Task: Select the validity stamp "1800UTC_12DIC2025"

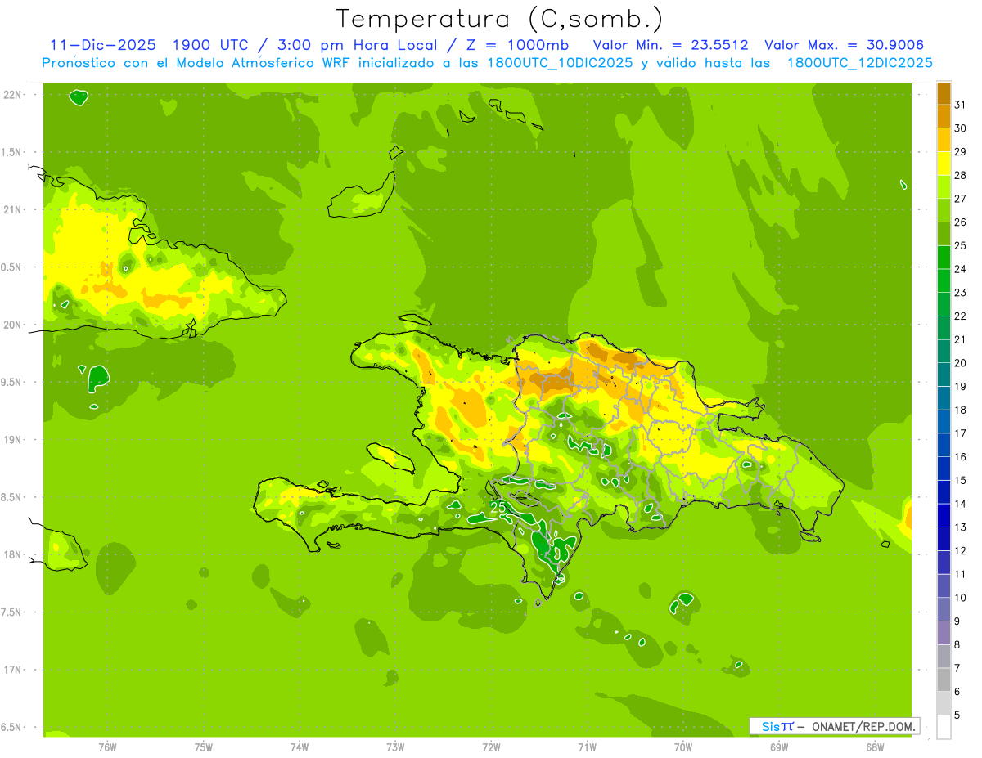Action: 859,63
